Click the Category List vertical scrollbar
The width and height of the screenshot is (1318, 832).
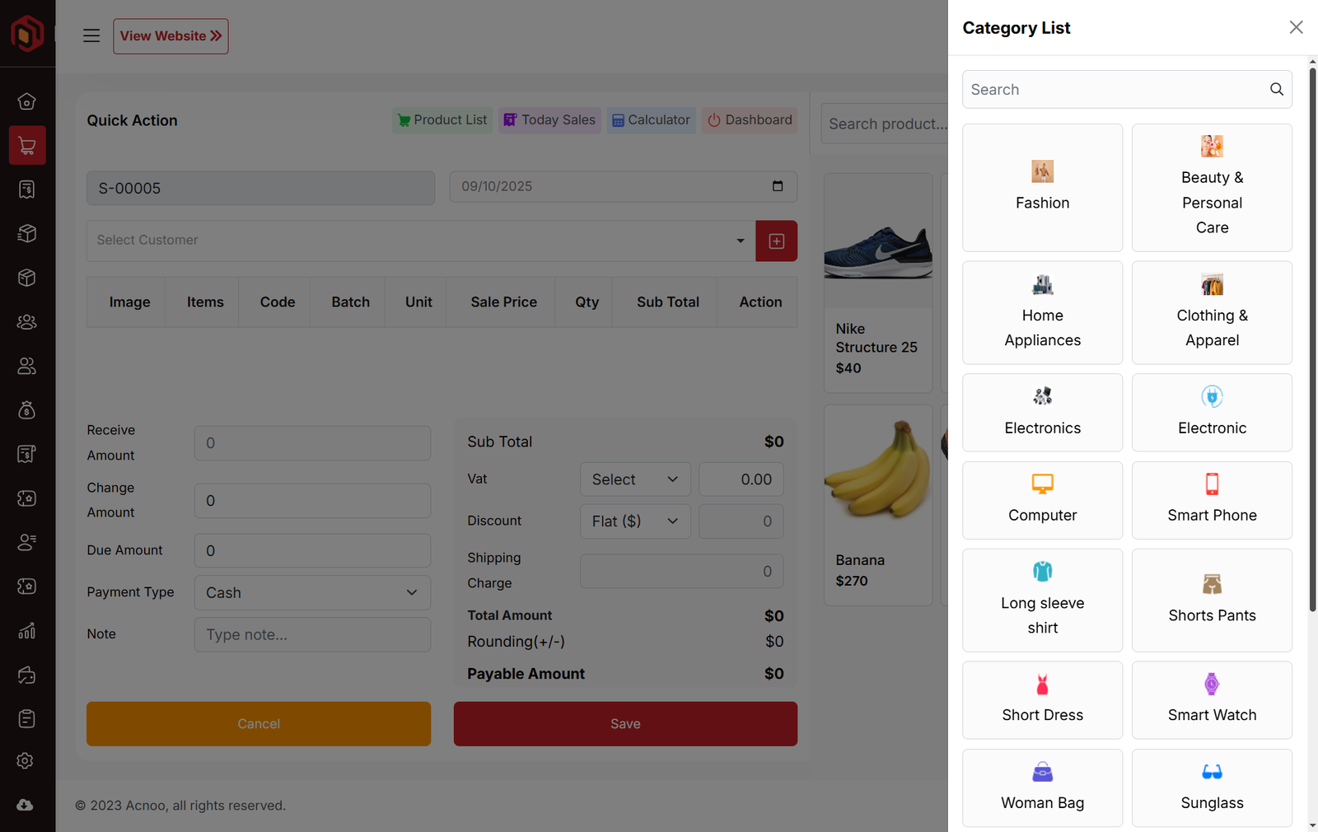click(x=1312, y=330)
